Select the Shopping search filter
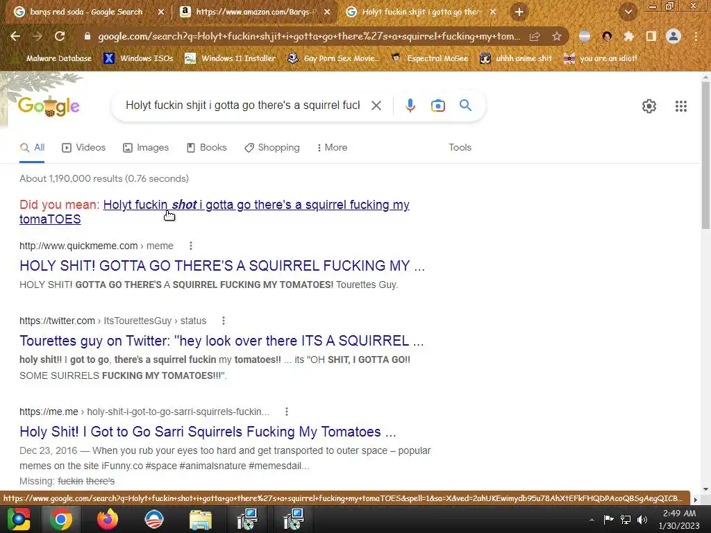This screenshot has width=711, height=533. [272, 148]
